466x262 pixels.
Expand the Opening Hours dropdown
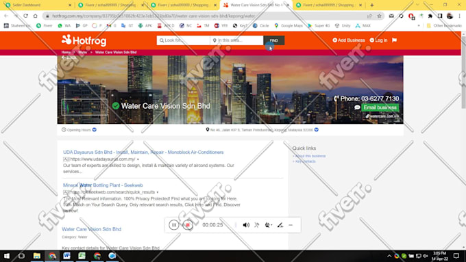pos(94,130)
